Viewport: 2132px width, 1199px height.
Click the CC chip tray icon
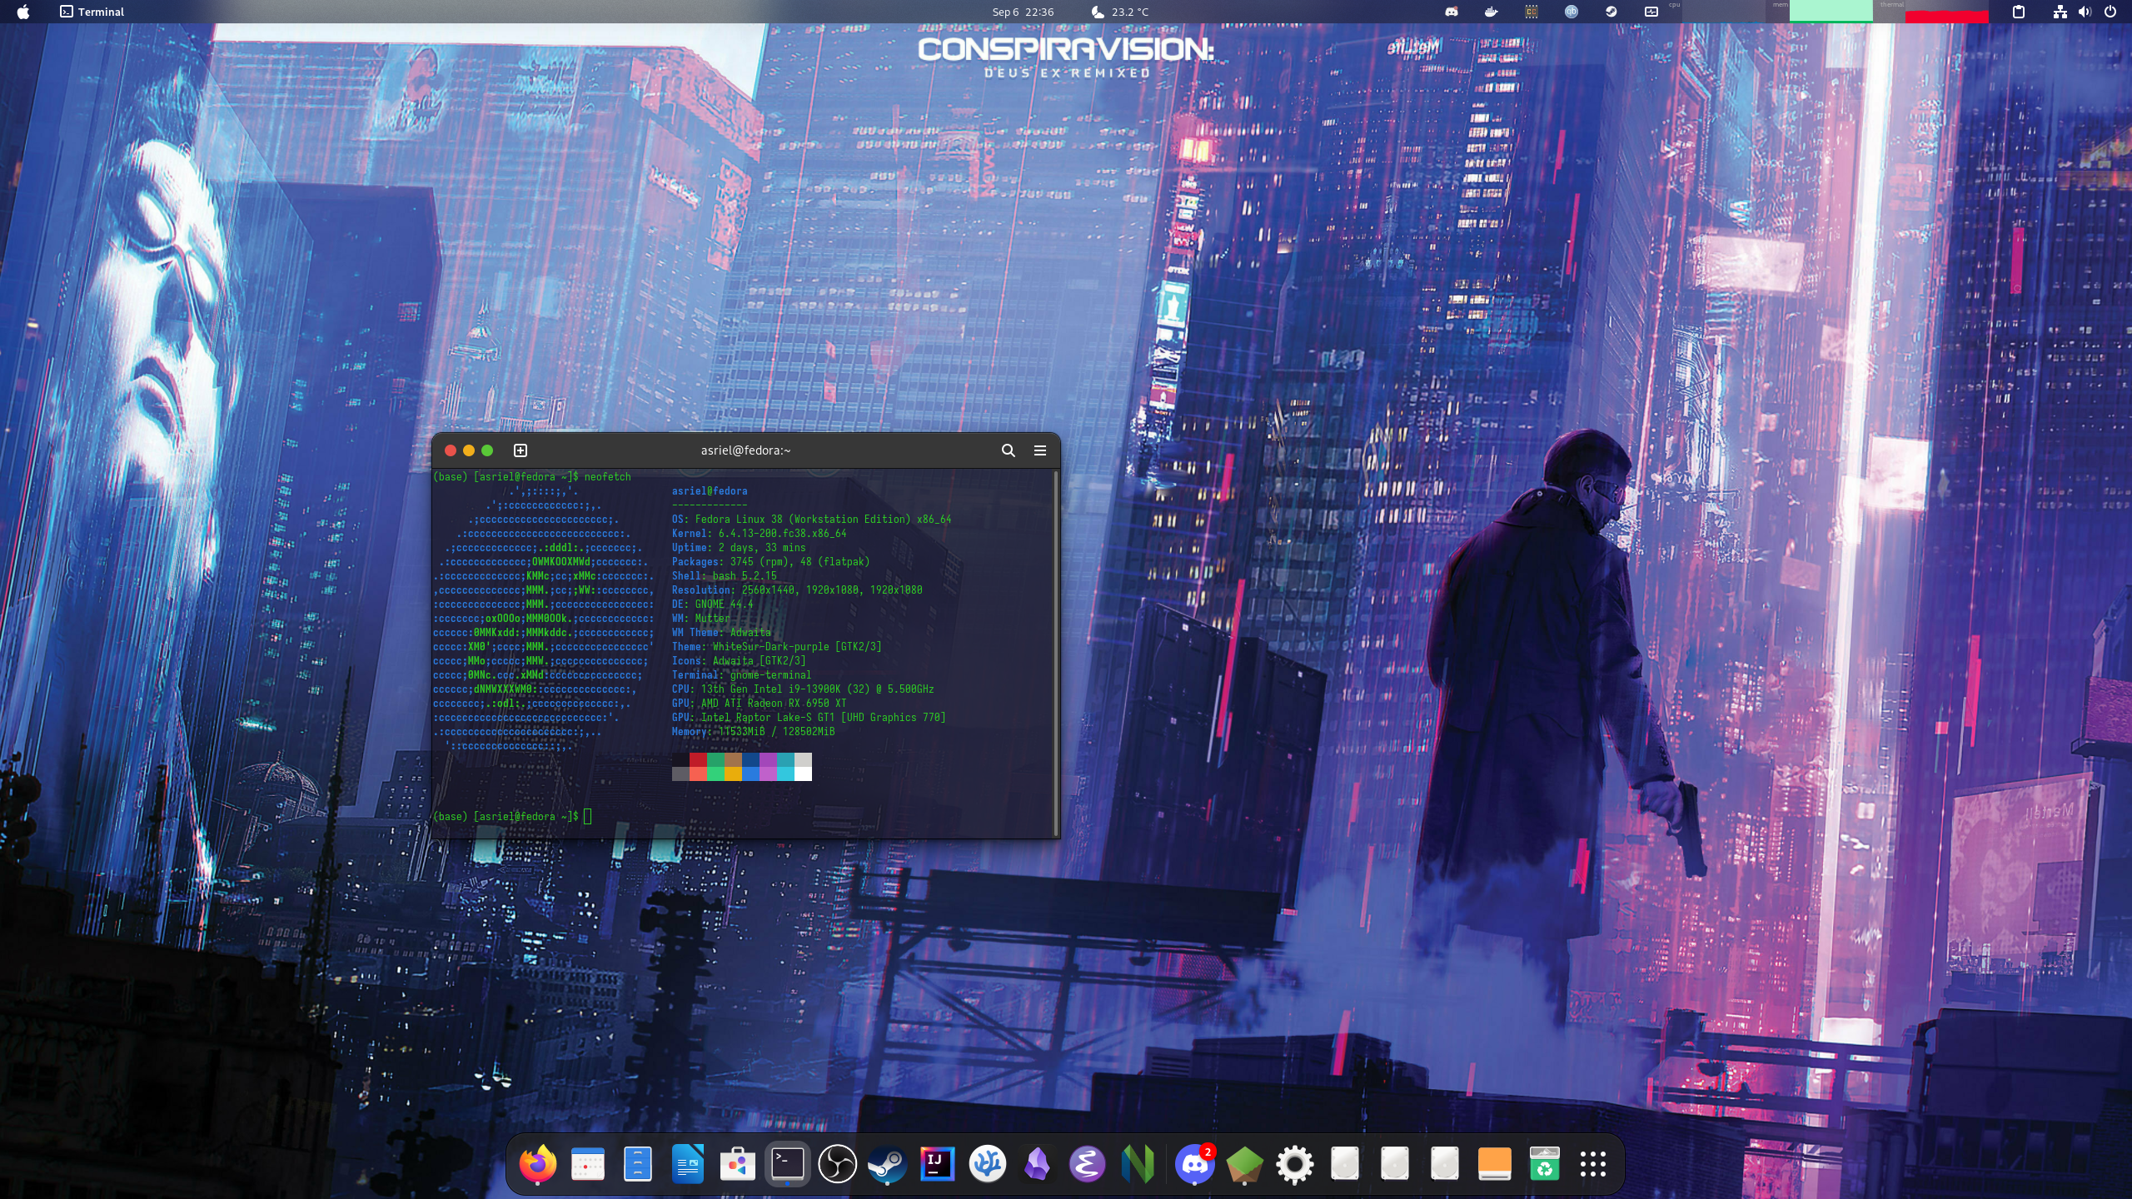coord(1532,12)
